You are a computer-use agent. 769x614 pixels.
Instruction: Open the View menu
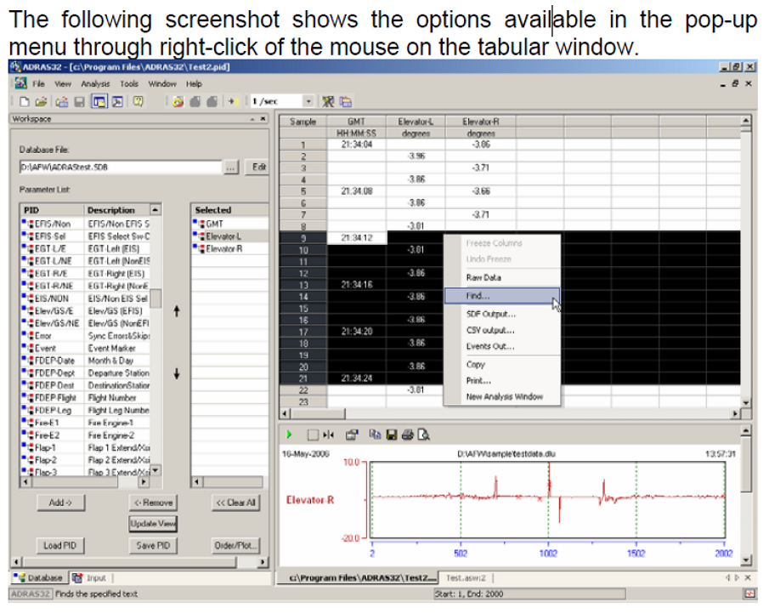(63, 84)
